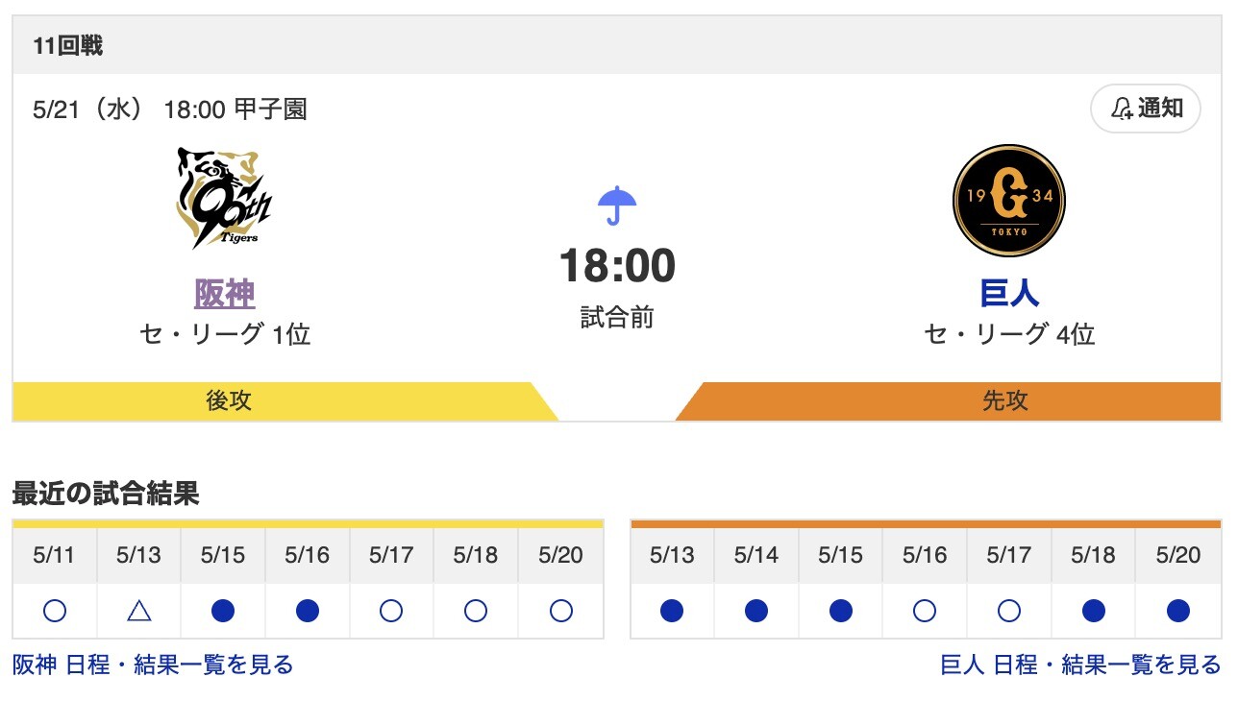
Task: Click the 18:00 game start time display
Action: [616, 263]
